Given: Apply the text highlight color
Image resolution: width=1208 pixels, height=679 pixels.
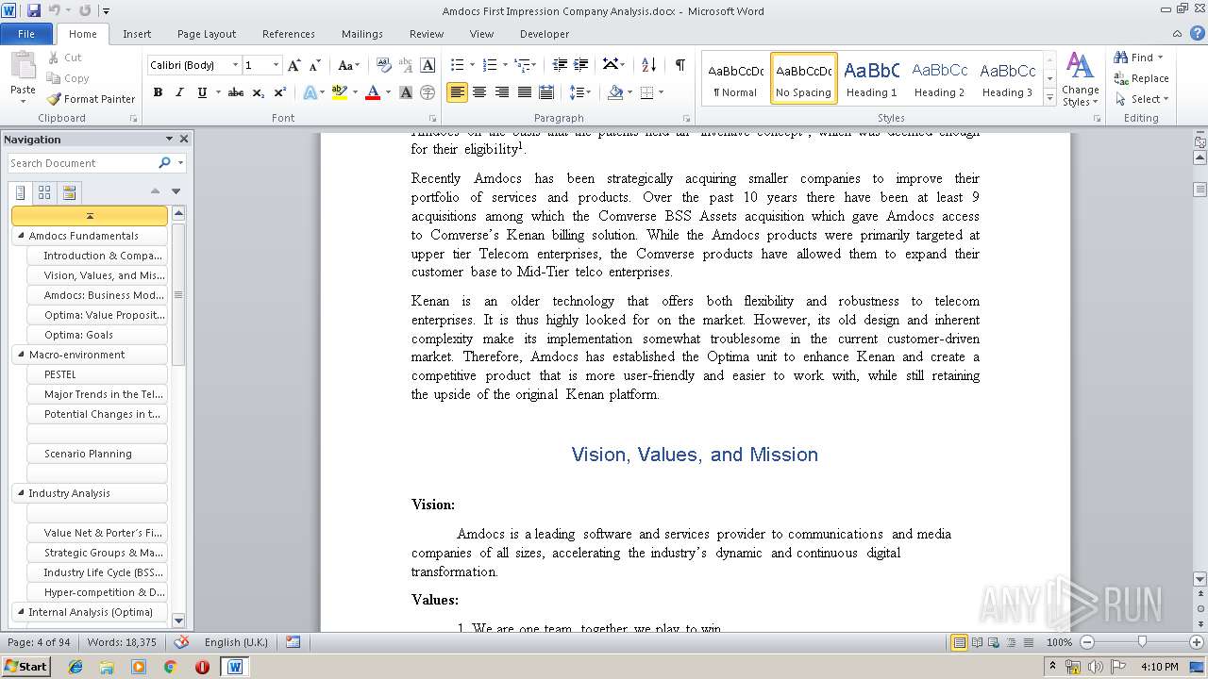Looking at the screenshot, I should tap(340, 92).
